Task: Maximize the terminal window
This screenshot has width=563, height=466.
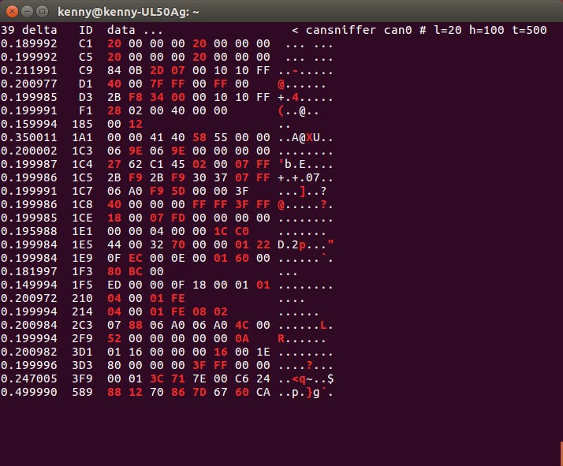Action: (x=43, y=12)
